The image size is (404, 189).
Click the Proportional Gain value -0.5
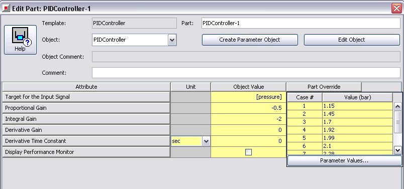(x=249, y=108)
